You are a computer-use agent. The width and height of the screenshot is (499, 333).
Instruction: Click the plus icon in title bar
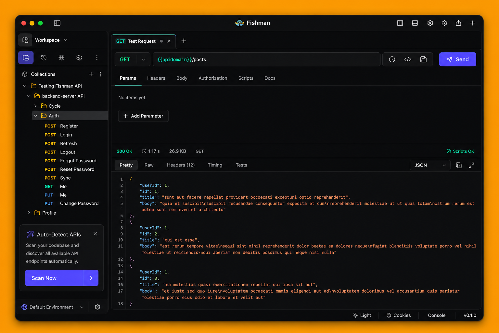[x=472, y=23]
